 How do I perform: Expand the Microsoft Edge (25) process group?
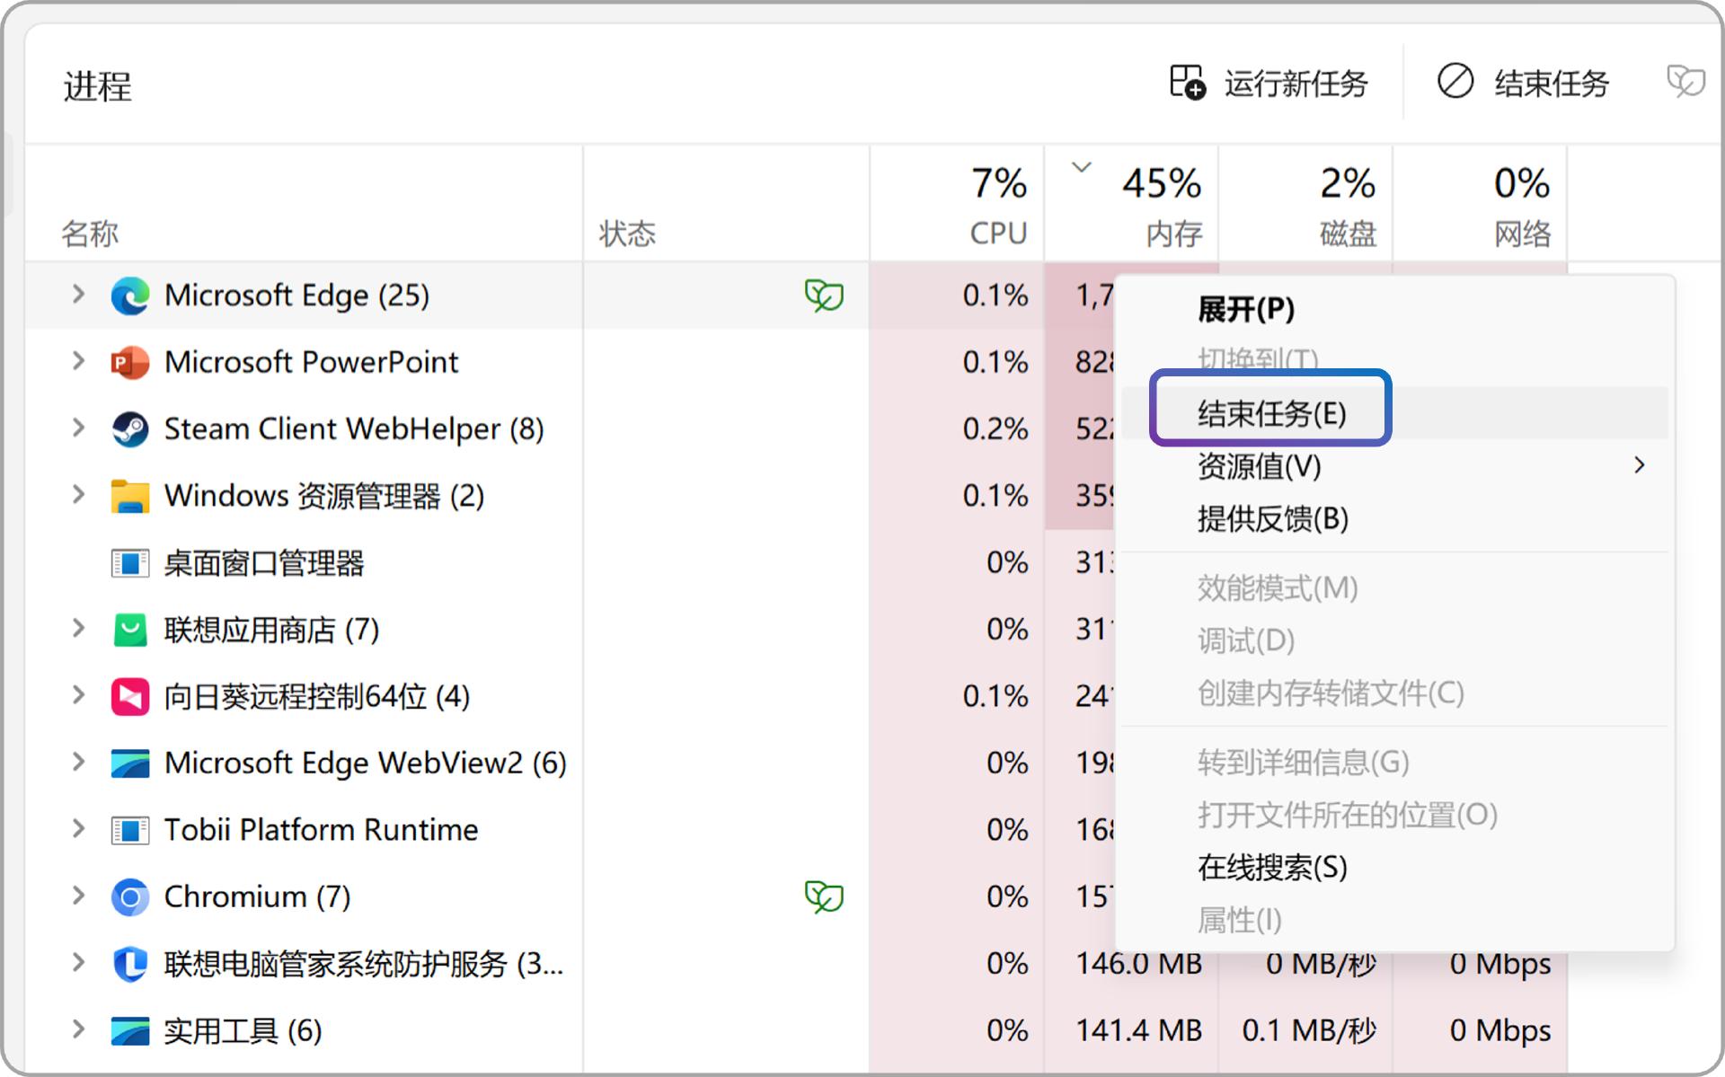pos(78,295)
